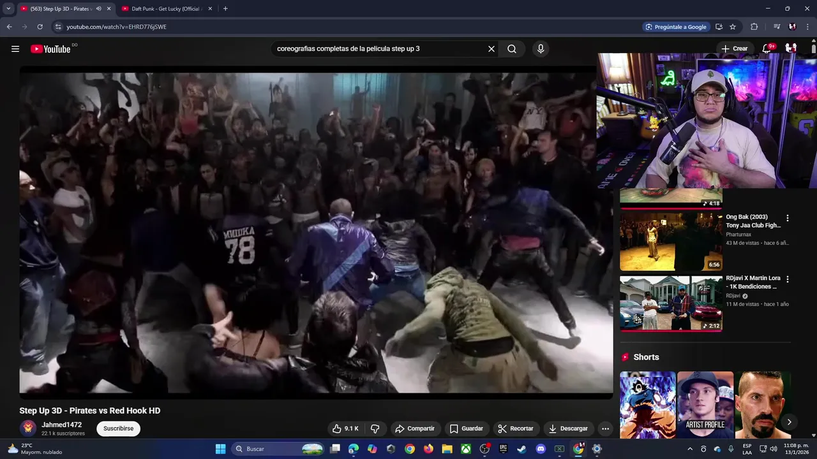Click Pregúntale a Google chip
Screen dimensions: 817x459
click(675, 27)
